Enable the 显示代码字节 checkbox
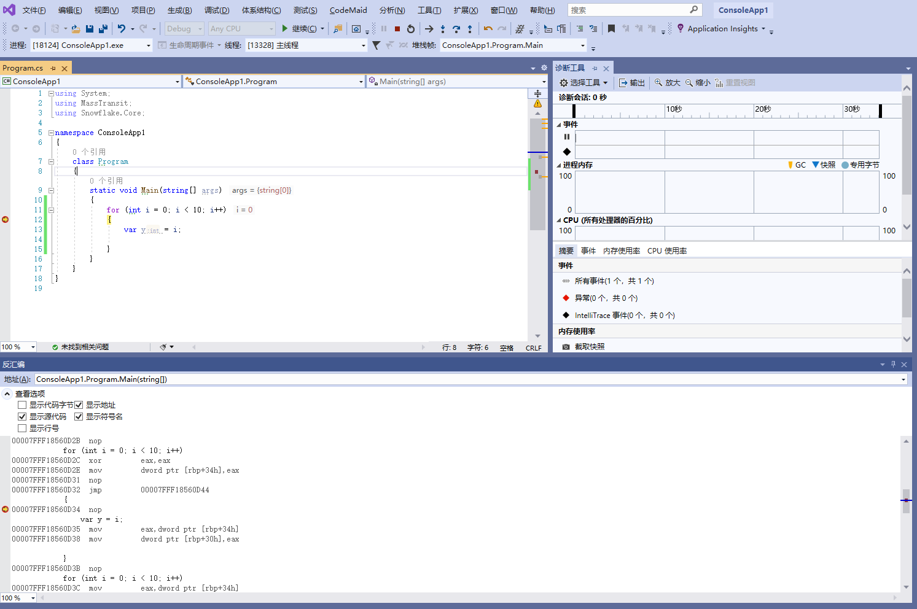This screenshot has width=917, height=609. 22,405
